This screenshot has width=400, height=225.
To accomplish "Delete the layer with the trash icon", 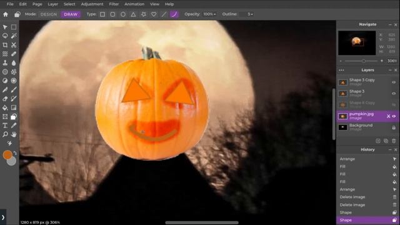I will 394,141.
